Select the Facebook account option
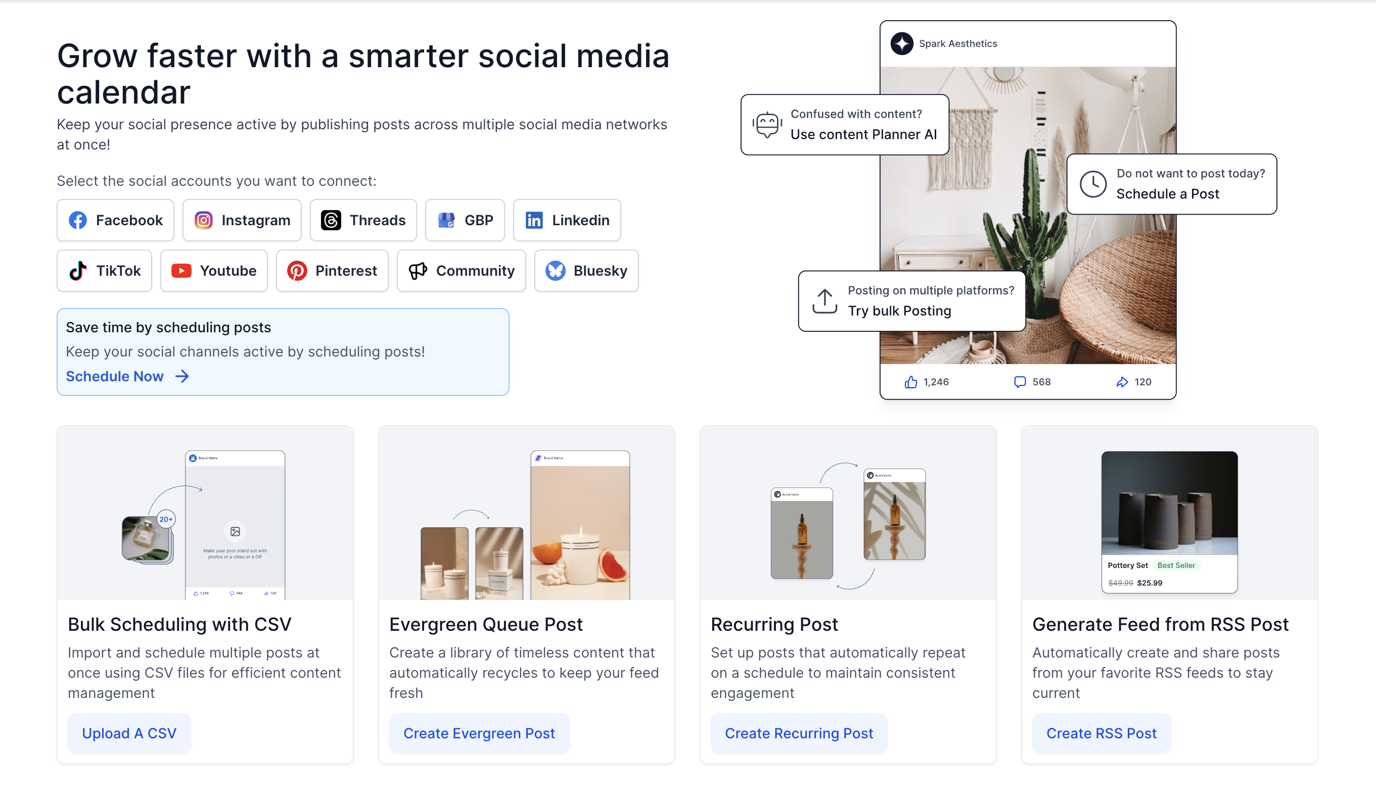The image size is (1376, 805). coord(115,220)
